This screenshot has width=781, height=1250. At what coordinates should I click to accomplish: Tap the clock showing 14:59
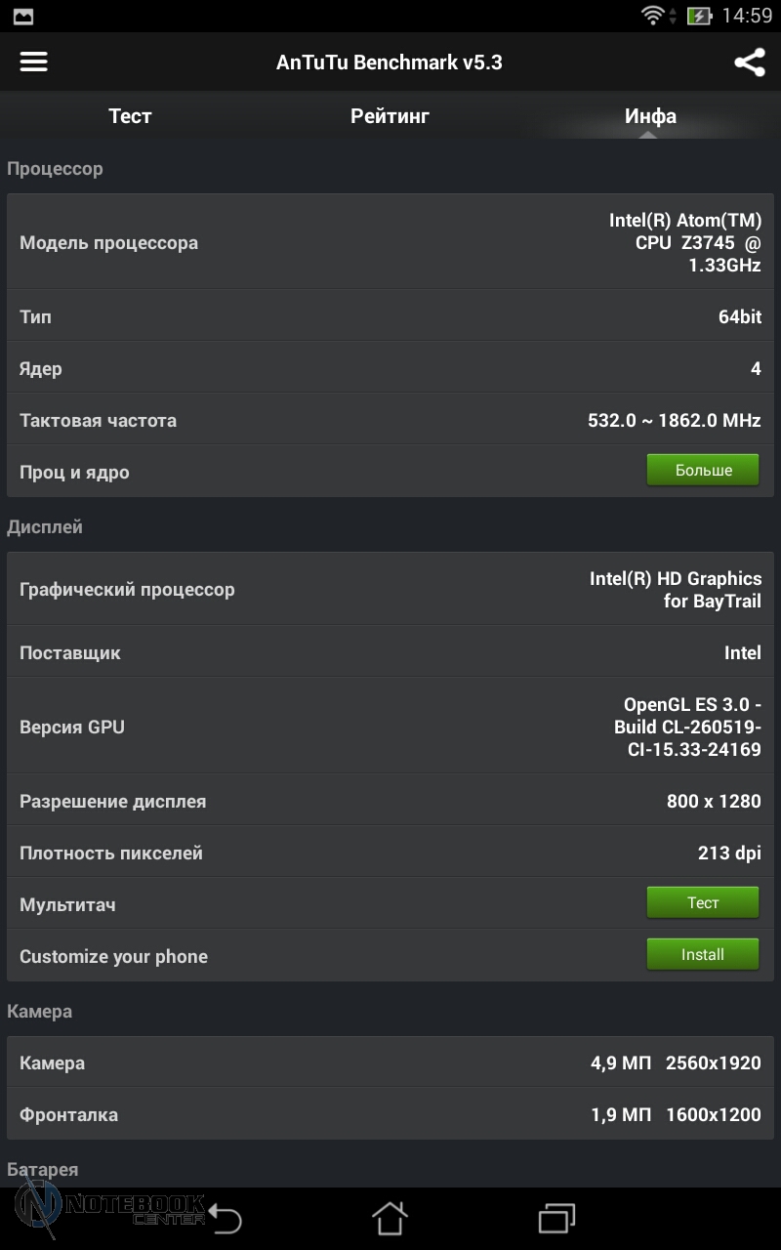coord(747,16)
